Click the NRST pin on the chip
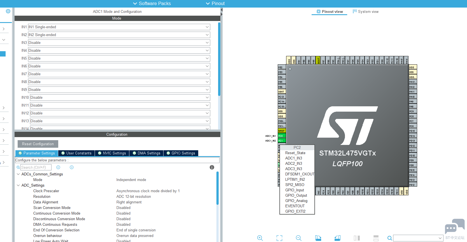This screenshot has width=467, height=242. (x=282, y=131)
